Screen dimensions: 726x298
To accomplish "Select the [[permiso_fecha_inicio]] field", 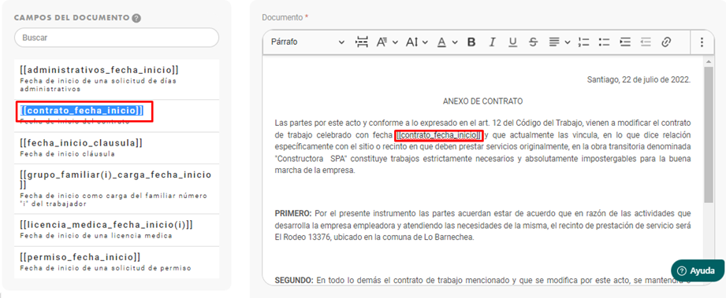I will tap(117, 262).
